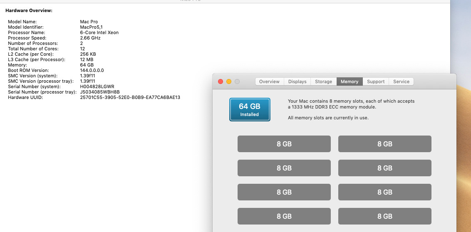Click the Hardware UUID value
471x232 pixels.
(130, 97)
